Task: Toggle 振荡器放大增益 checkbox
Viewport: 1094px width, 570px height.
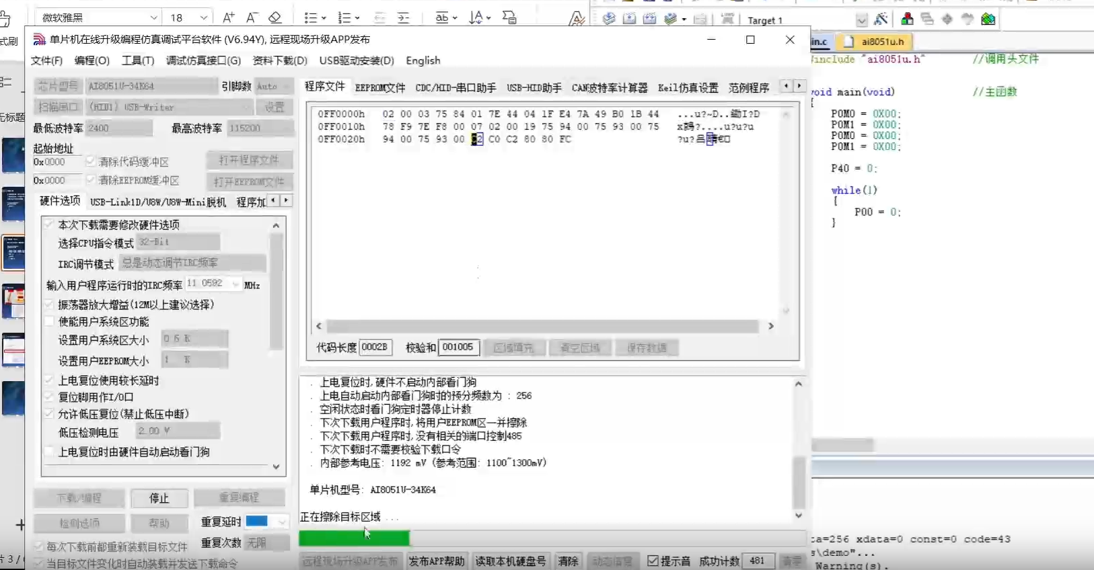Action: click(x=49, y=304)
